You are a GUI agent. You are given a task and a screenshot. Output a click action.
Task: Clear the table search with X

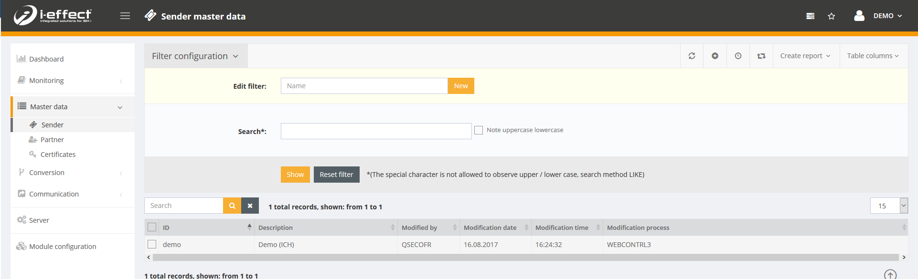click(250, 206)
